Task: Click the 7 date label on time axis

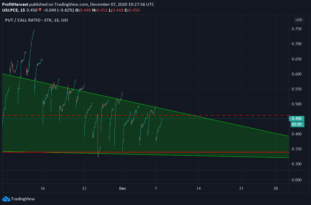Action: pos(156,188)
